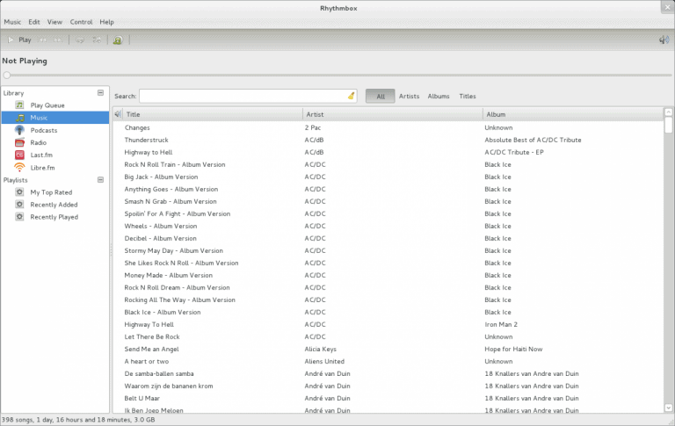Open the Music menu
Screen dimensions: 675x426
pyautogui.click(x=12, y=21)
